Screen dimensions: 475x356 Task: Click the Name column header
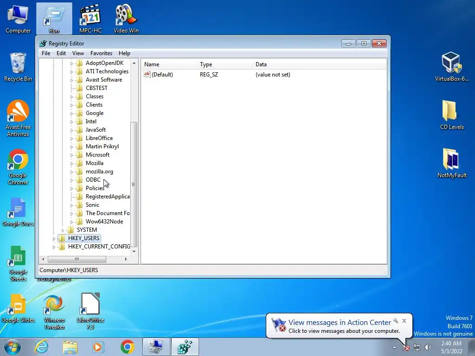coord(169,64)
